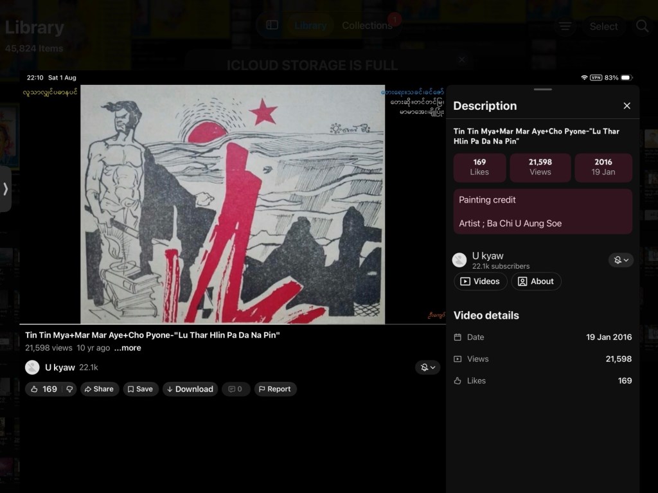Image resolution: width=658 pixels, height=493 pixels.
Task: Dismiss the iCloud Storage Is Full banner
Action: (x=461, y=60)
